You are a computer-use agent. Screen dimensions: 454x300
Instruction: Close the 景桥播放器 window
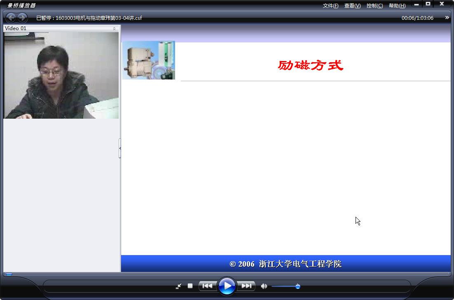coord(442,4)
